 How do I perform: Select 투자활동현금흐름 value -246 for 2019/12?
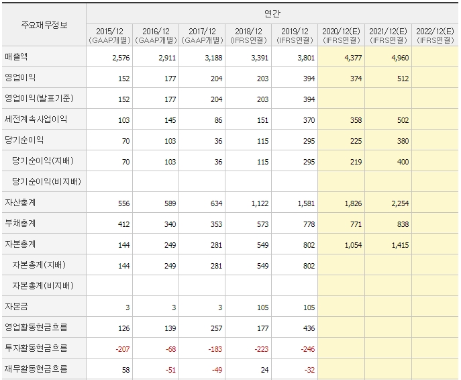308,349
